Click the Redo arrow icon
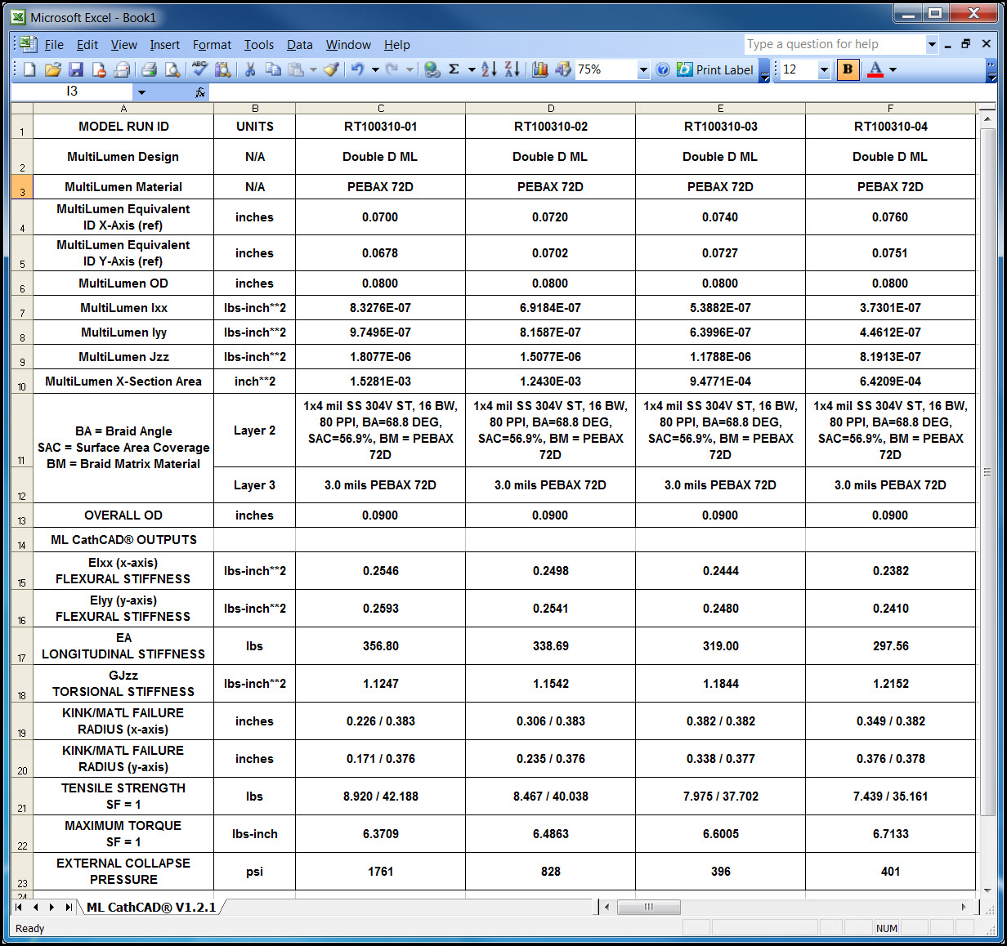The width and height of the screenshot is (1007, 946). pyautogui.click(x=392, y=70)
